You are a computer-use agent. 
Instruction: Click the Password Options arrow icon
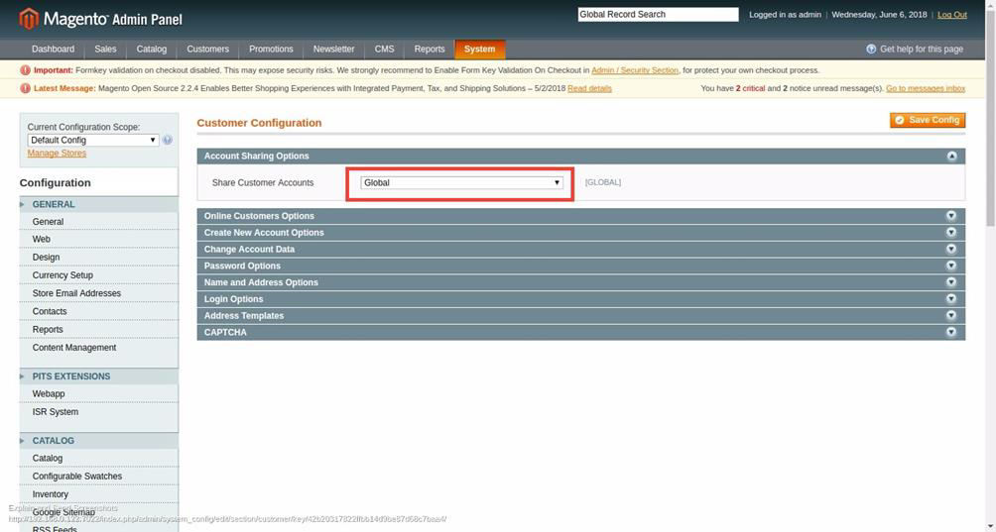click(x=951, y=266)
